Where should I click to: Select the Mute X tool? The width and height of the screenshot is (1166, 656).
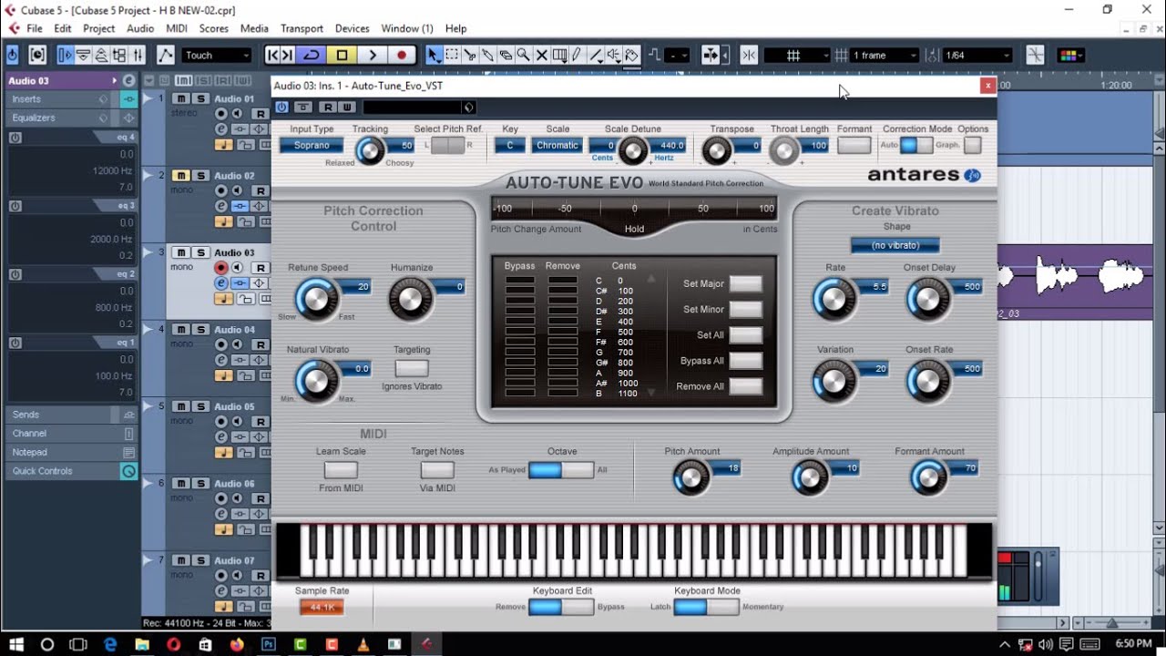pyautogui.click(x=541, y=56)
